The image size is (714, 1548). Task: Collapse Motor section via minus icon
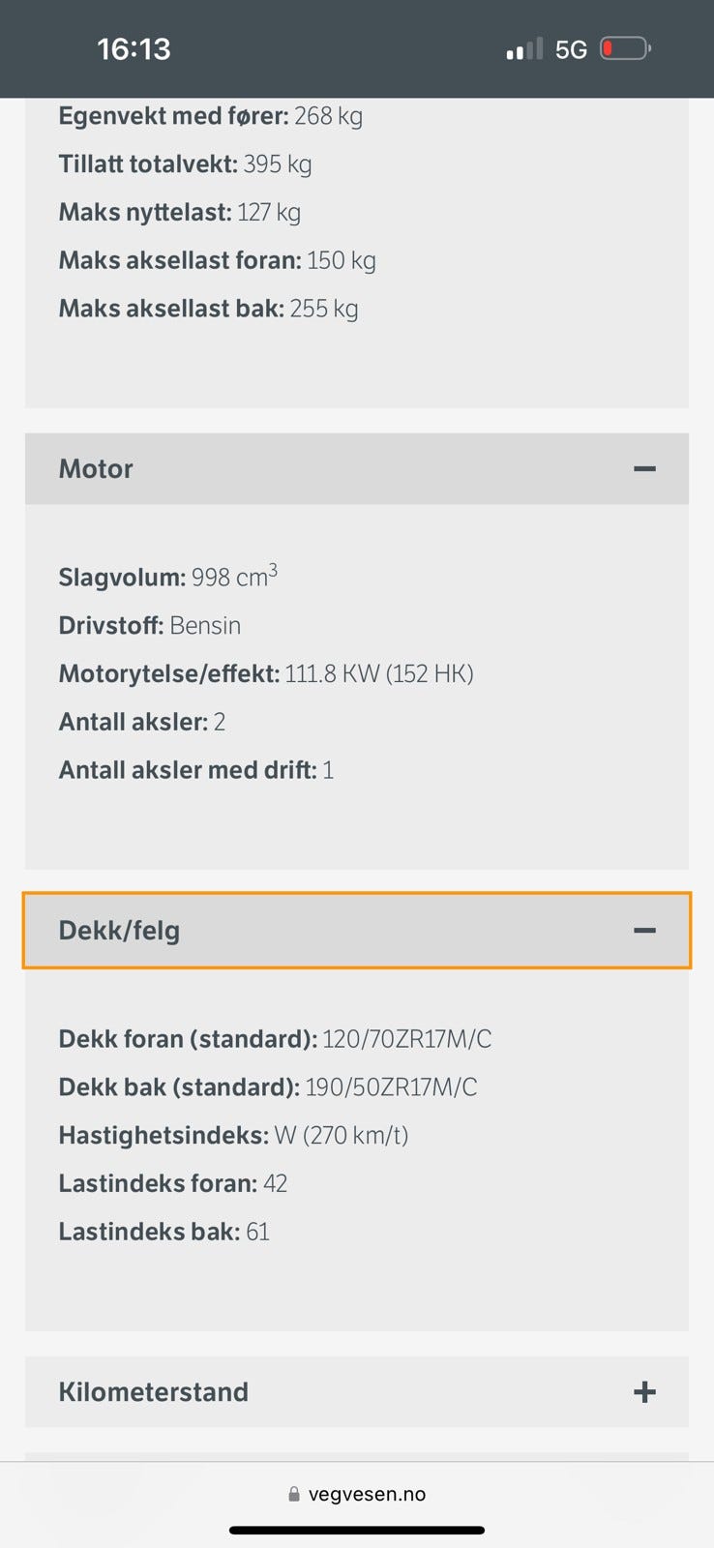pos(644,469)
